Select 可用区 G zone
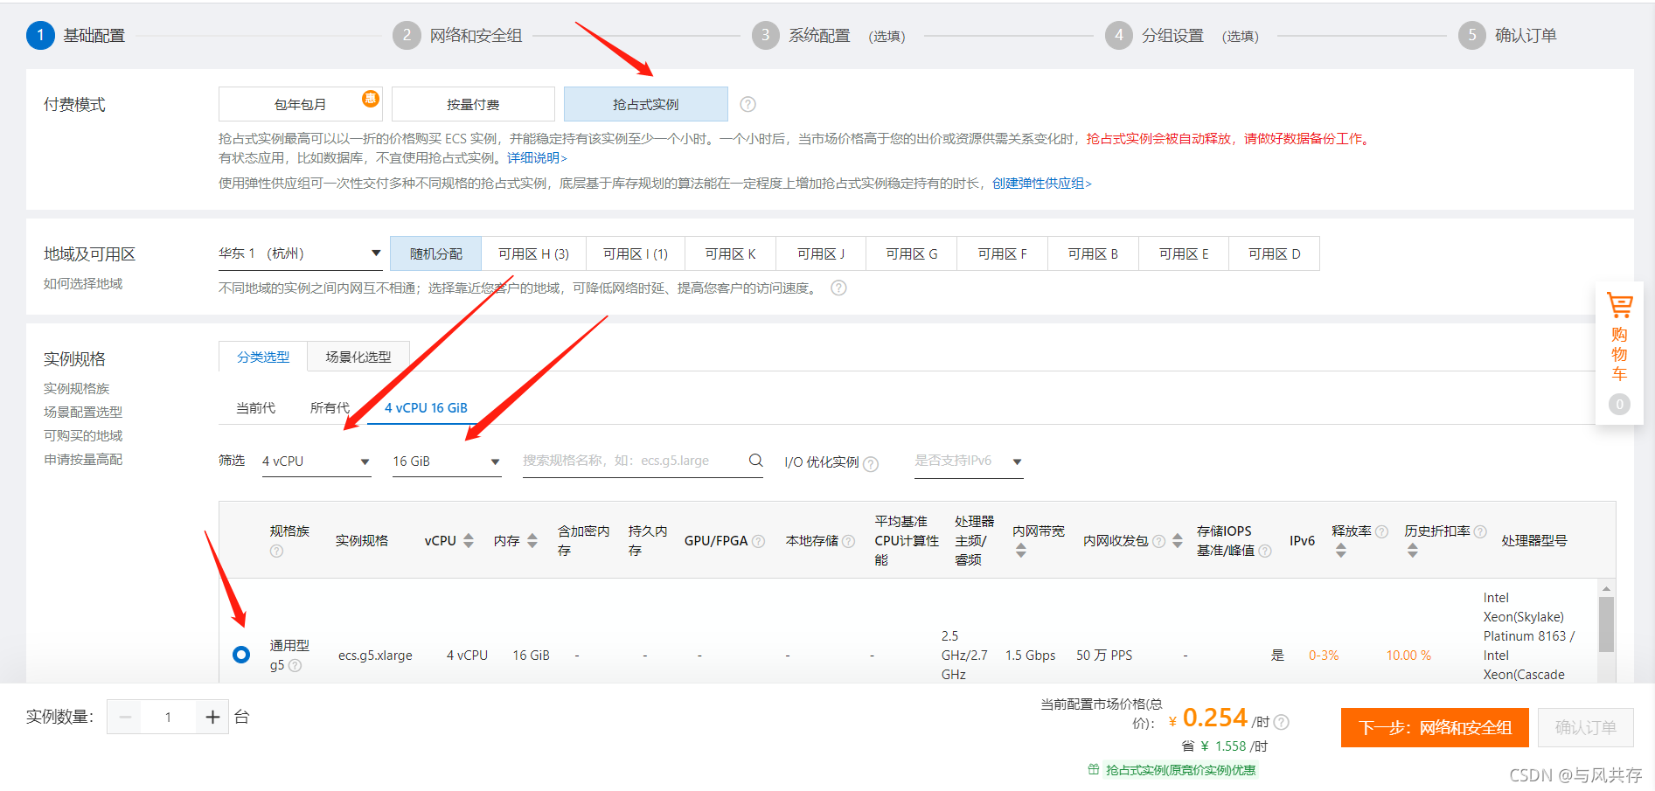 912,253
